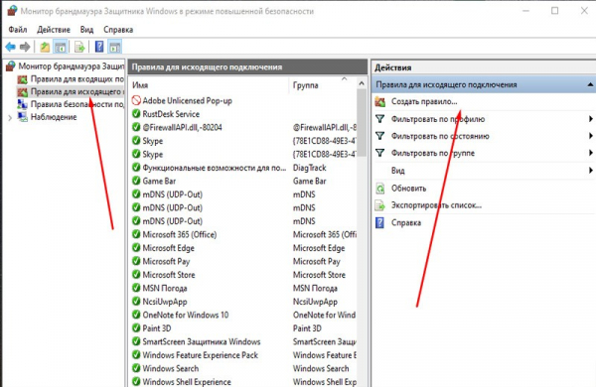Open Help via blue question toolbar icon
The height and width of the screenshot is (387, 596).
pyautogui.click(x=99, y=47)
